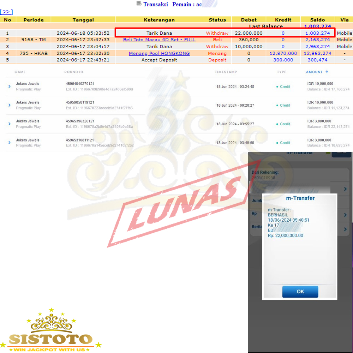353x353 pixels.
Task: Click the [>>] next page link
Action: 6,12
